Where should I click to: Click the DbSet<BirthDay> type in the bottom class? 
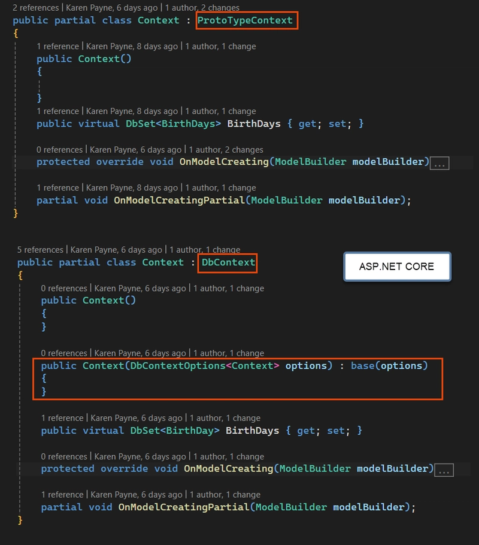pos(175,431)
